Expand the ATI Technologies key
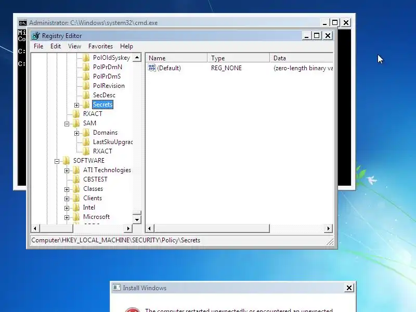 (x=67, y=171)
